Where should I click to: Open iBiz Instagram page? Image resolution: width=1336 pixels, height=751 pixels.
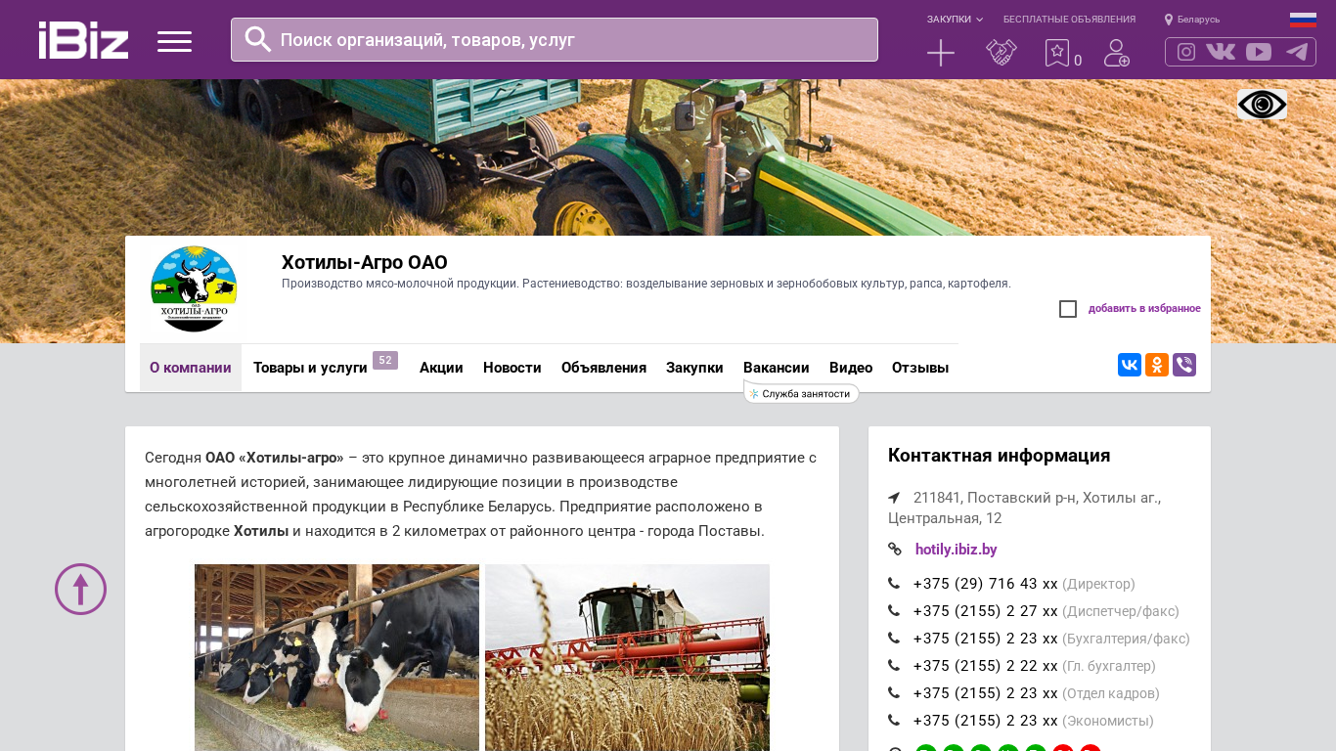(x=1186, y=52)
